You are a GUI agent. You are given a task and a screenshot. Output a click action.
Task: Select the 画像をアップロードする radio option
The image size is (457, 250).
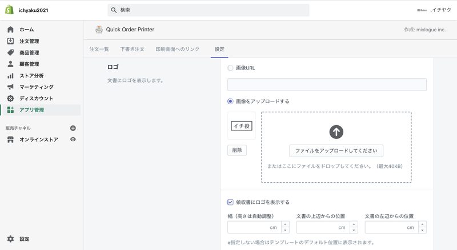[x=230, y=101]
